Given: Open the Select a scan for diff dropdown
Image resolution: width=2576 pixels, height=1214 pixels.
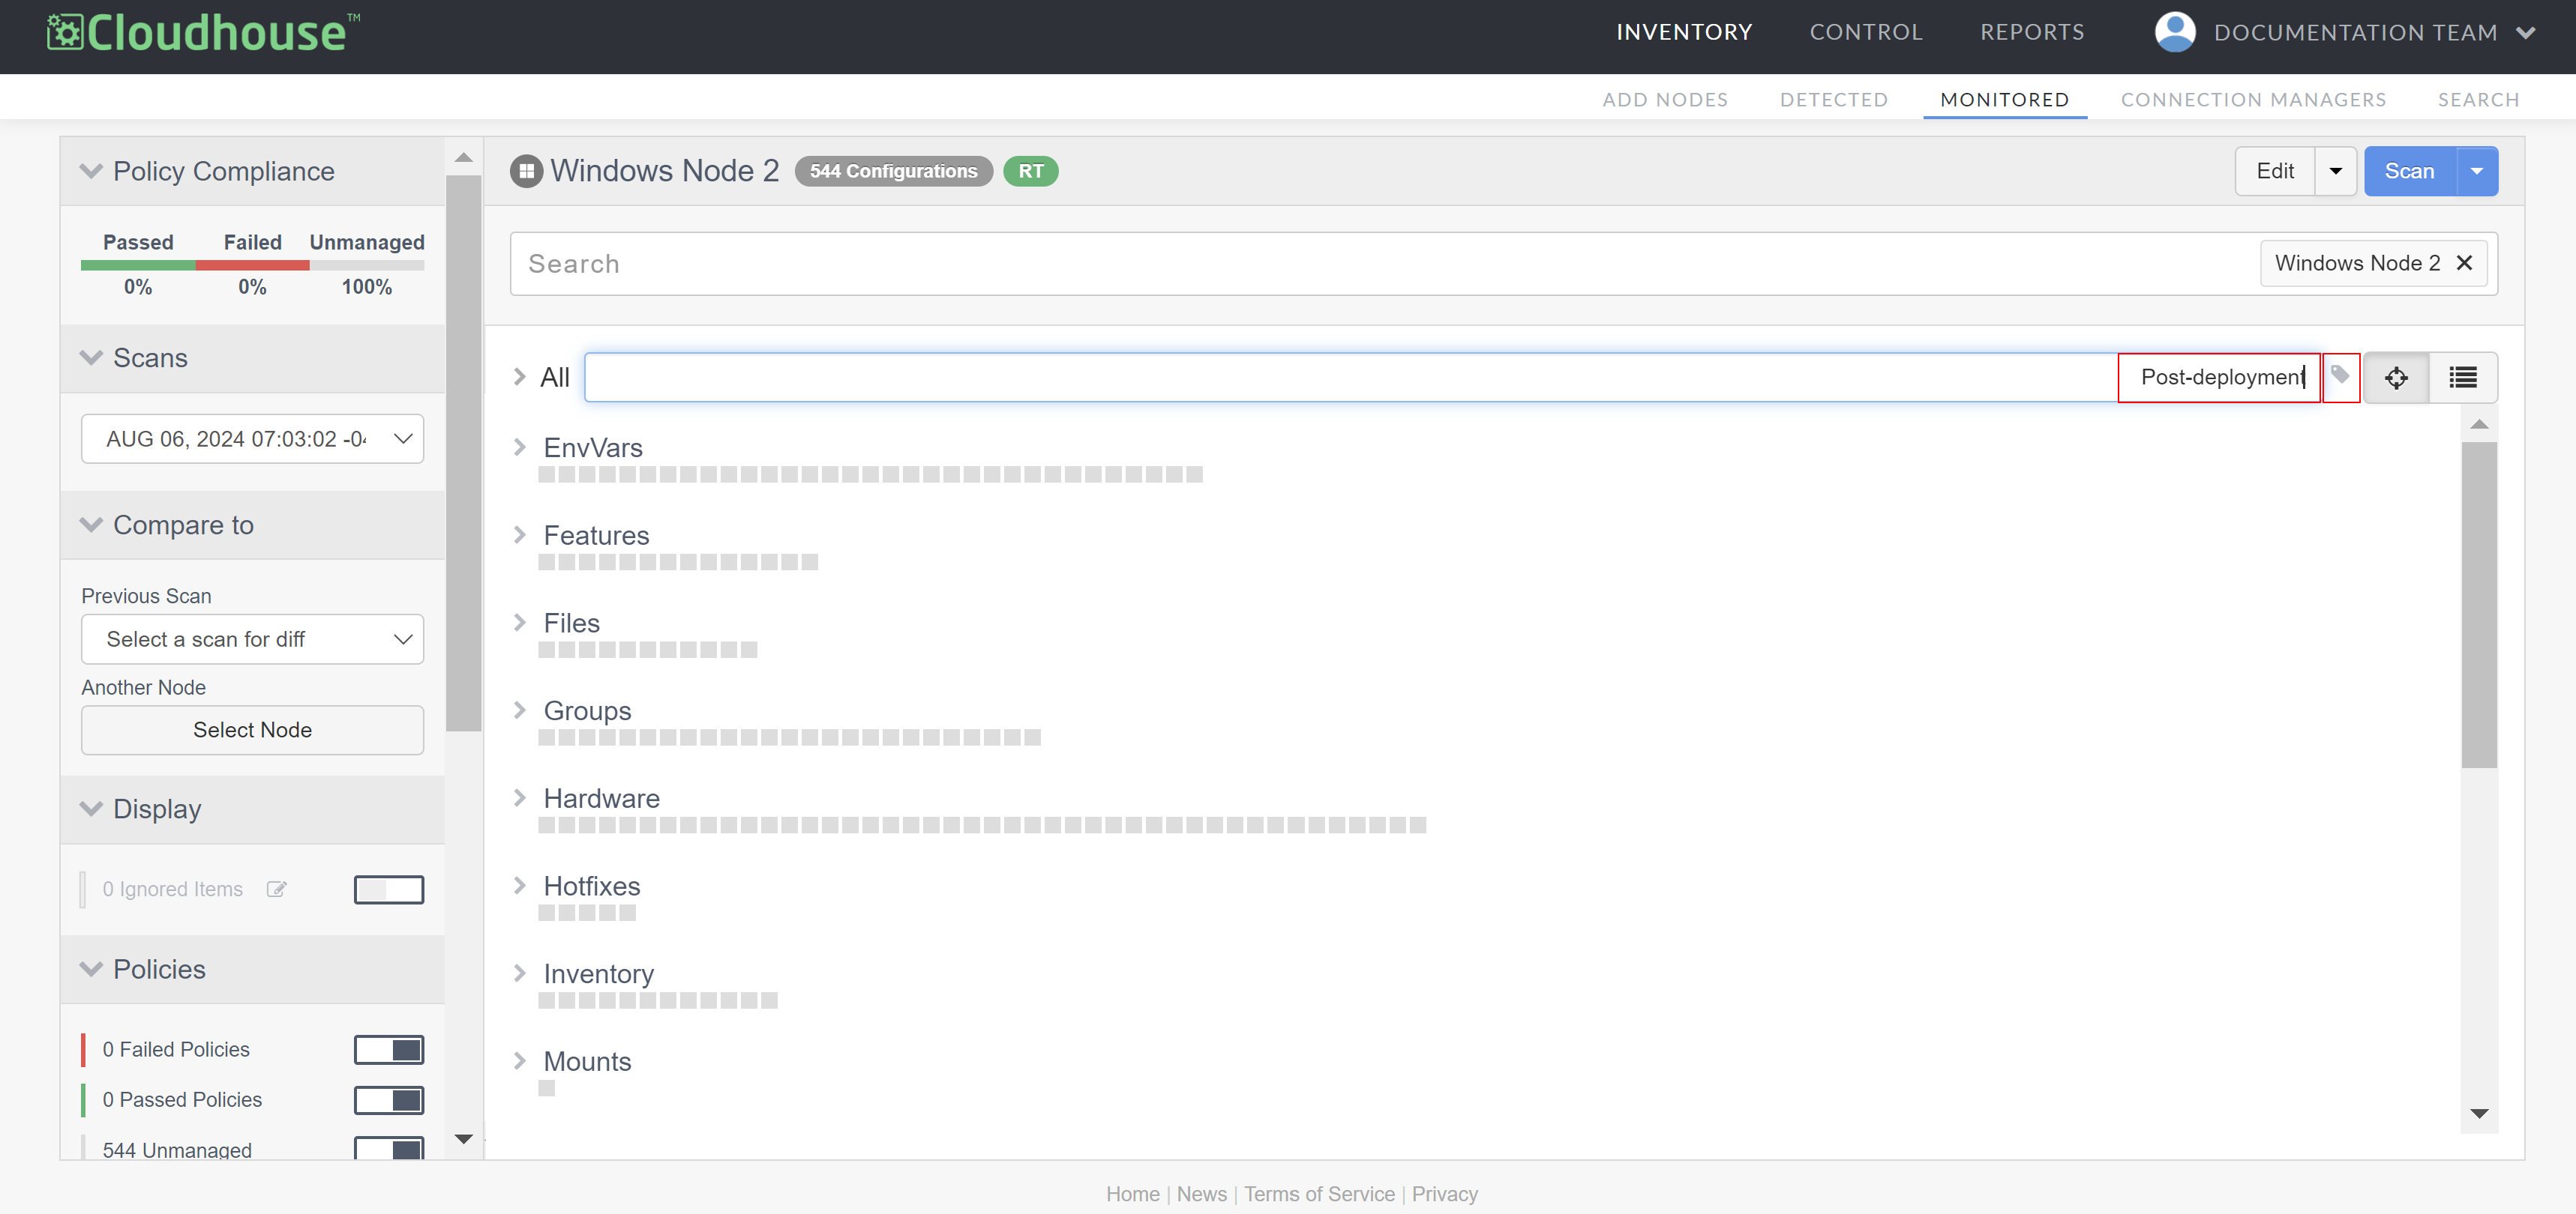Looking at the screenshot, I should click(x=252, y=639).
